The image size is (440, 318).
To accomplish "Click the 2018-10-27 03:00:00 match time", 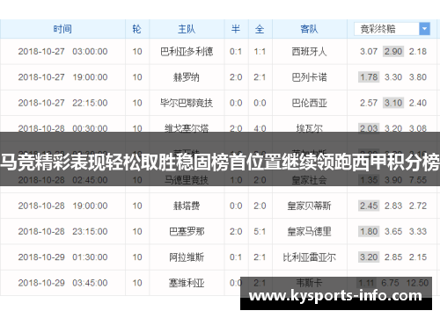I will tap(62, 52).
